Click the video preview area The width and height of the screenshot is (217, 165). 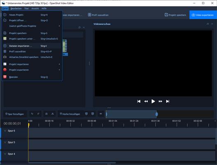153,63
